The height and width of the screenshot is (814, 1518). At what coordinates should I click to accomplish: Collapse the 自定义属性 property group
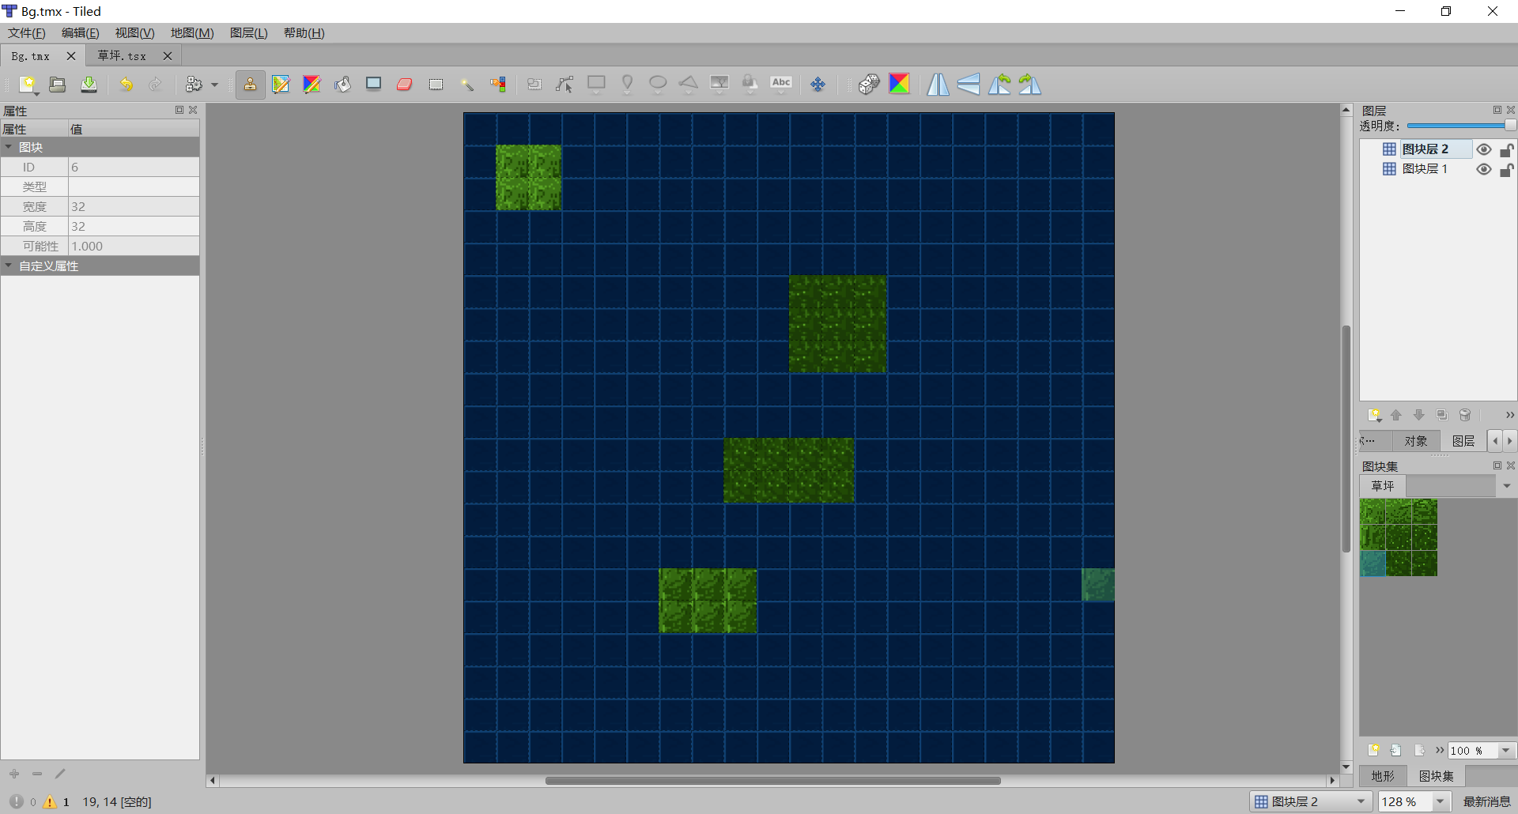[9, 266]
